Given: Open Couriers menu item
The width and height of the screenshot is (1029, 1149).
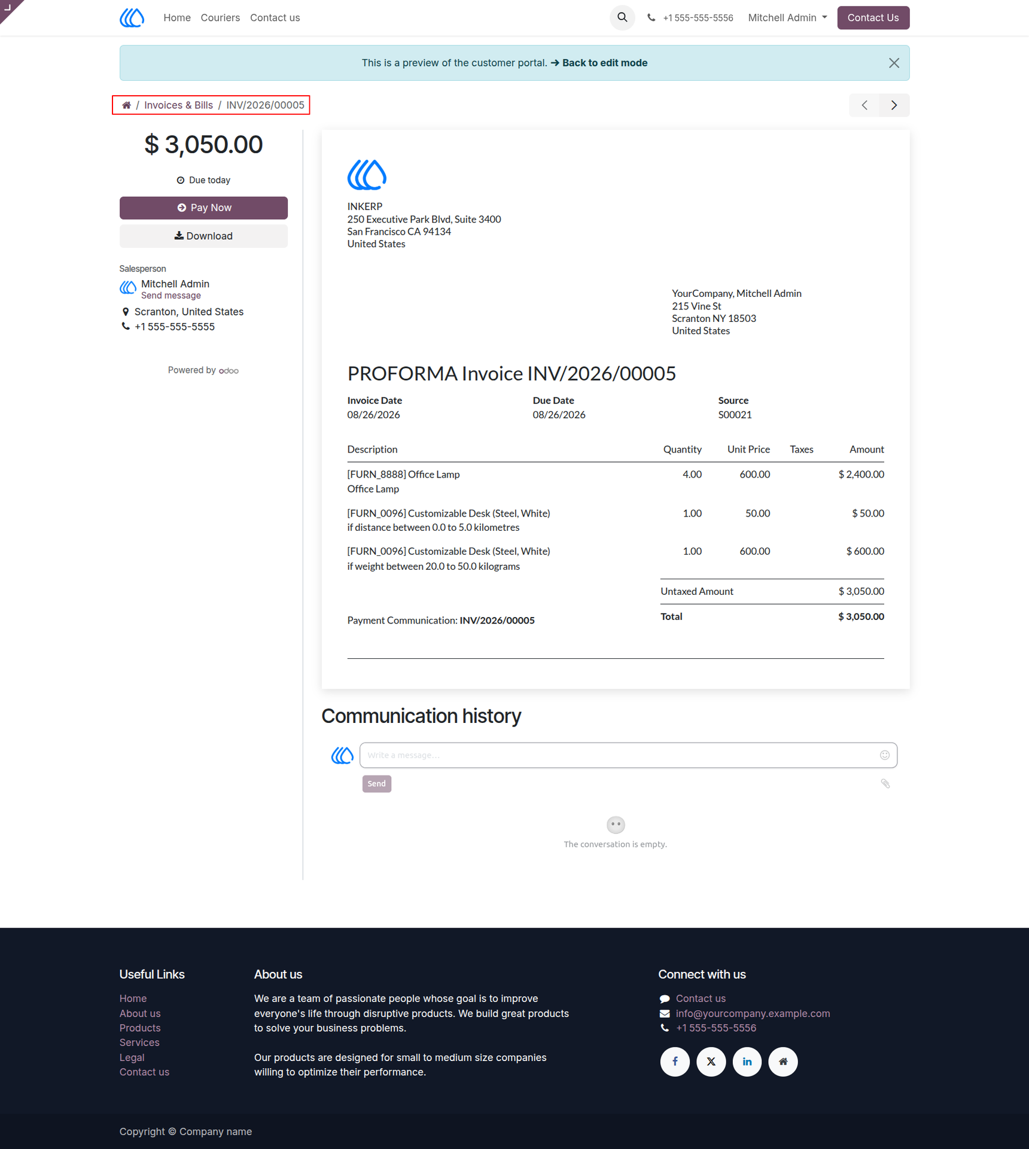Looking at the screenshot, I should point(220,18).
